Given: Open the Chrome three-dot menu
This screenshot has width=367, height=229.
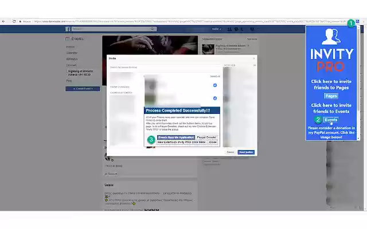Looking at the screenshot, I should 364,21.
